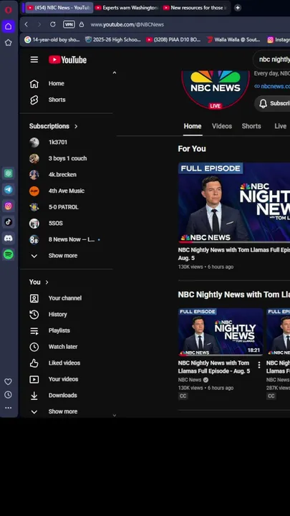Screen dimensions: 290x516
Task: Open a new tab with plus button
Action: [x=238, y=8]
